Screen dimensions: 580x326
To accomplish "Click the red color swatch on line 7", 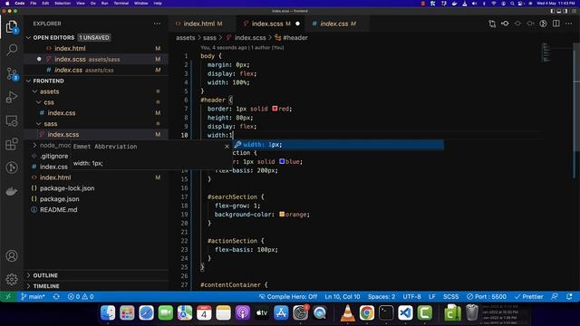I will pyautogui.click(x=275, y=109).
